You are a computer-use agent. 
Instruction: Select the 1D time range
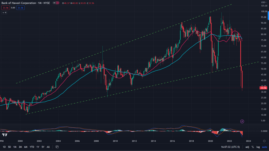tap(4, 147)
